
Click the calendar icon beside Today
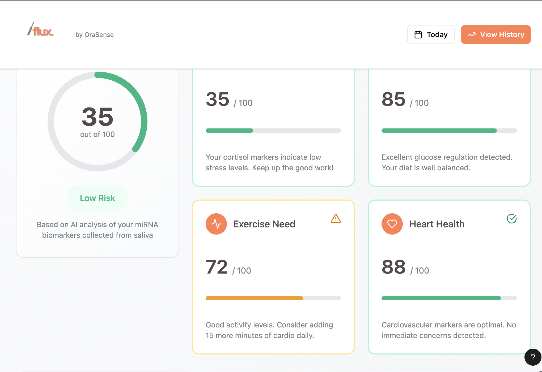click(418, 34)
